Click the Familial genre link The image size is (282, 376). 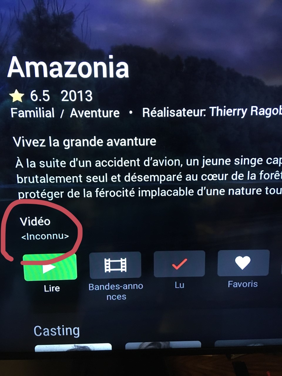click(x=33, y=113)
